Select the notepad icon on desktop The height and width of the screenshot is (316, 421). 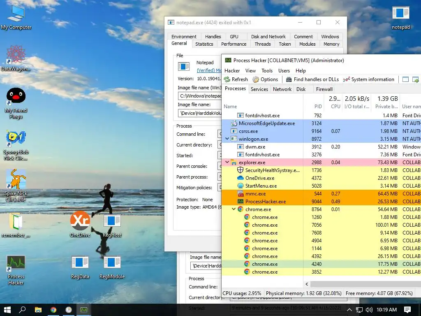[x=400, y=18]
